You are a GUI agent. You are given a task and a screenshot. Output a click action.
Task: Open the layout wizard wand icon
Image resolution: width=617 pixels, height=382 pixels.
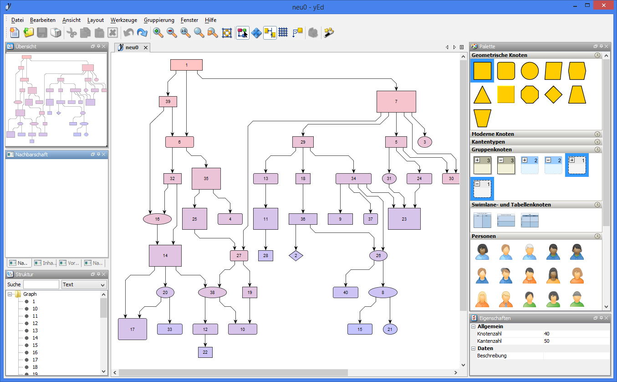tap(329, 32)
